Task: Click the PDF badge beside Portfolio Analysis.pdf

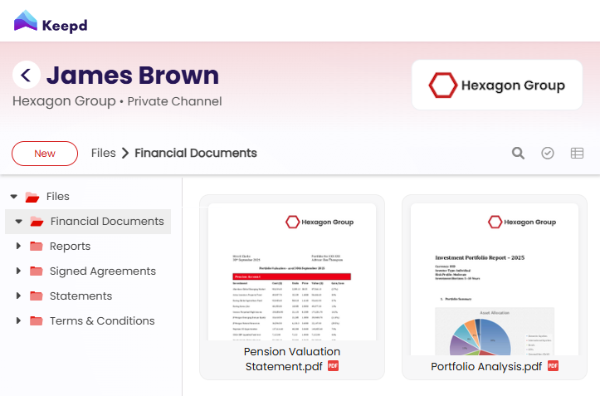Action: [554, 366]
